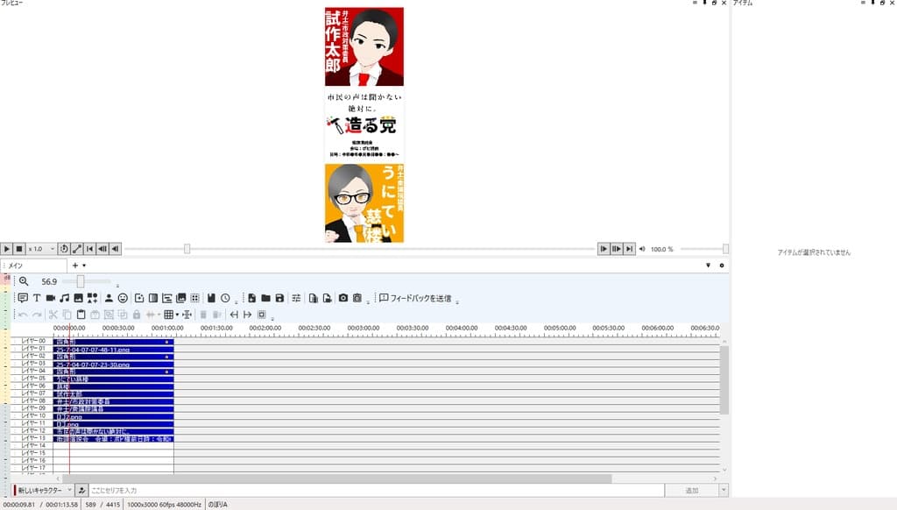Start playback with the play button

(6, 249)
